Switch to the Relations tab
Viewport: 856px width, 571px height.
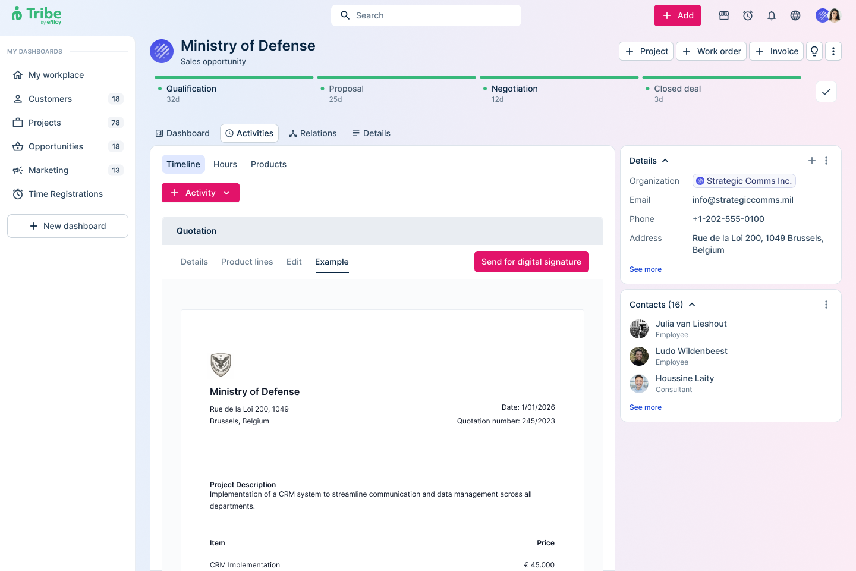point(313,133)
